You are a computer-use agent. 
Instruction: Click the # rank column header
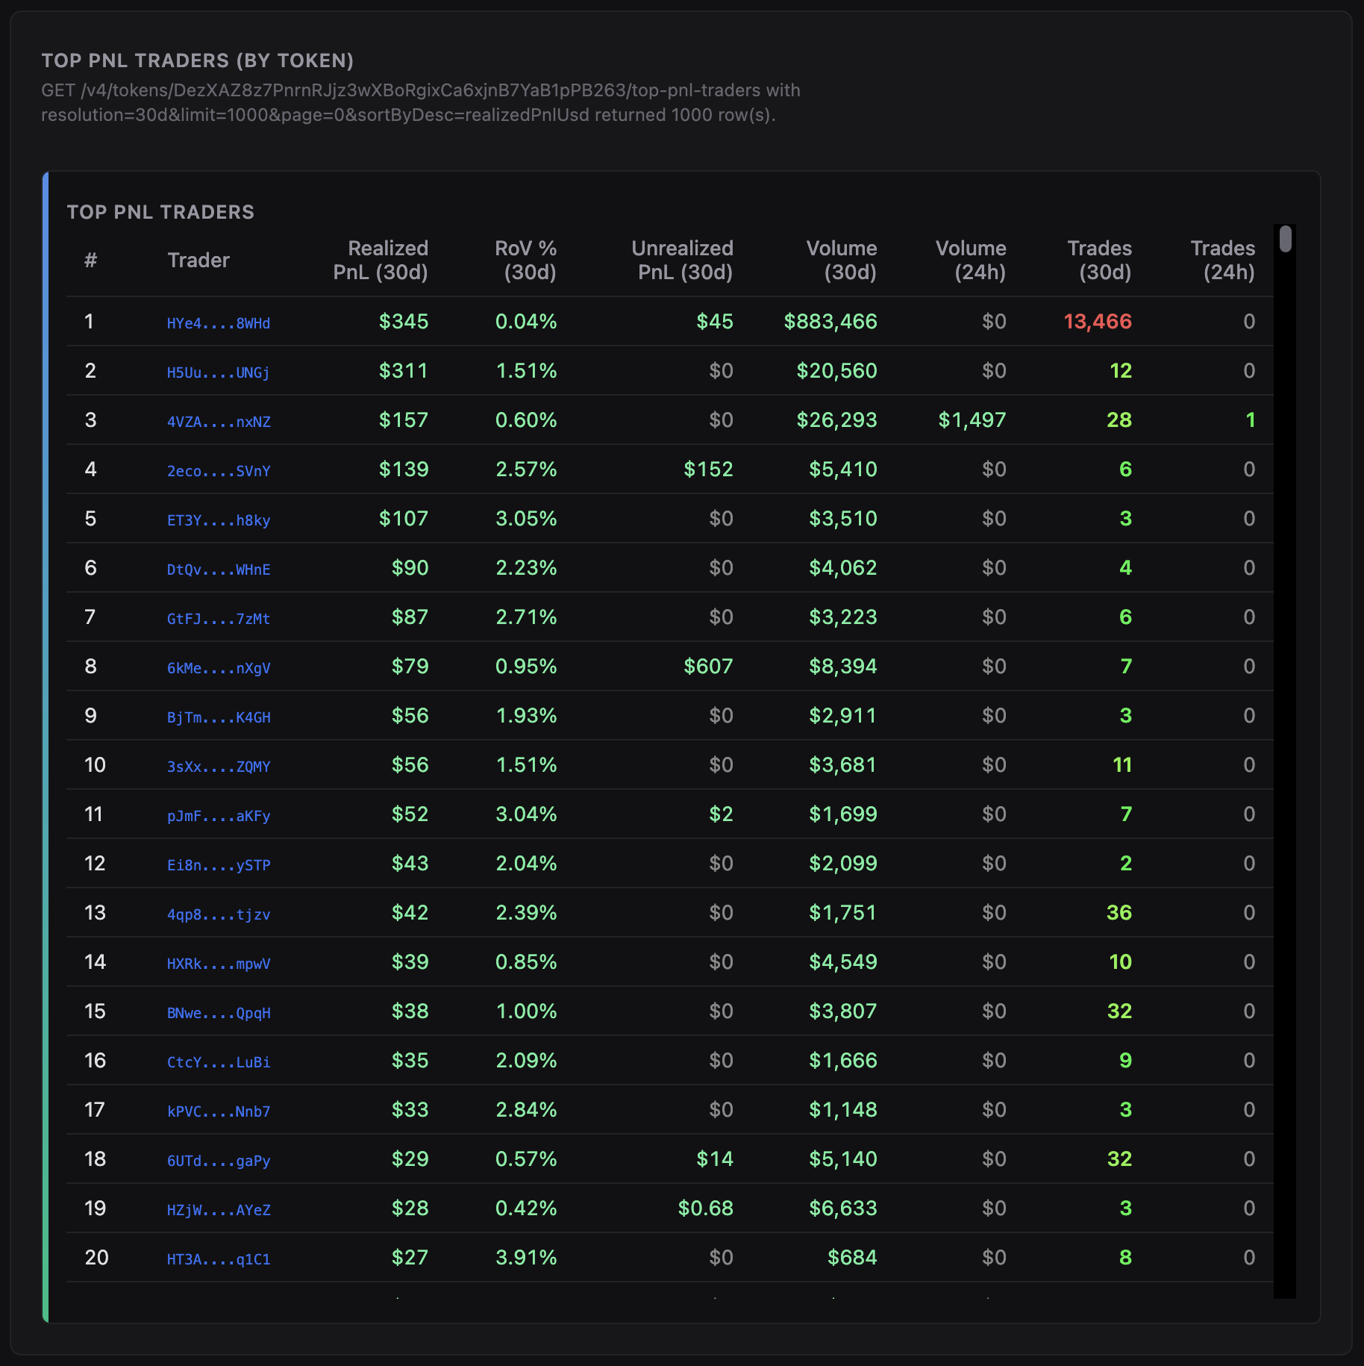(x=91, y=260)
